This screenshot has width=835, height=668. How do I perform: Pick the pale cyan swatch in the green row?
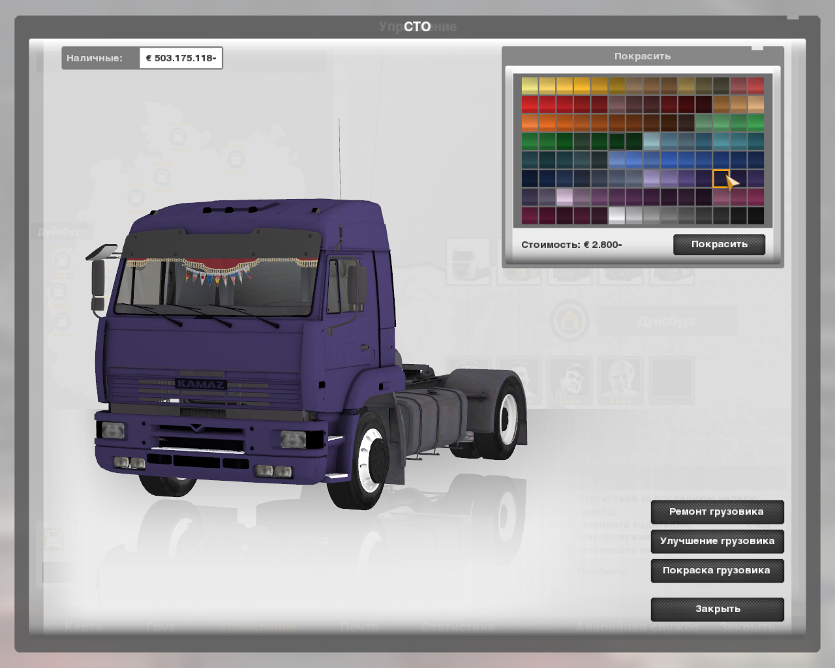(651, 141)
